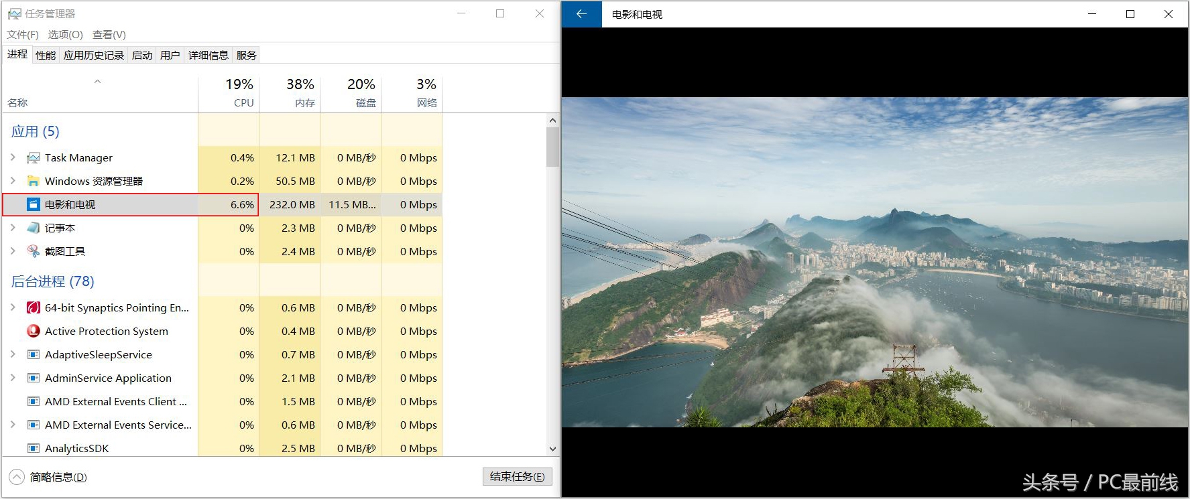Click the 50.5 MB memory value
The height and width of the screenshot is (499, 1190).
pos(295,182)
